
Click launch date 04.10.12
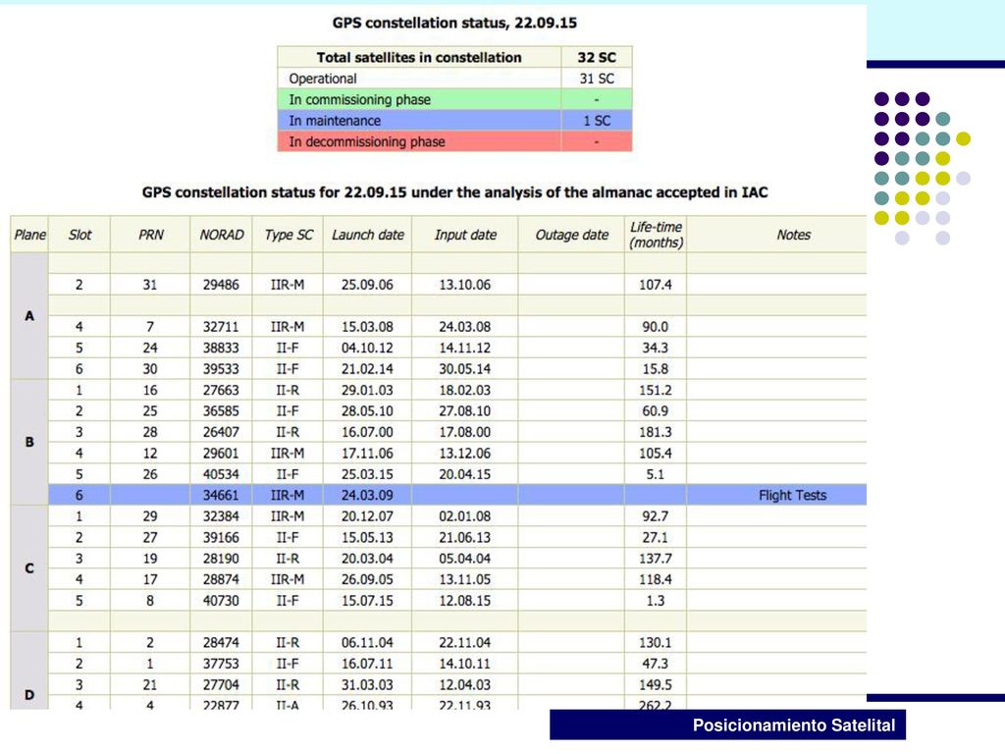click(x=367, y=348)
